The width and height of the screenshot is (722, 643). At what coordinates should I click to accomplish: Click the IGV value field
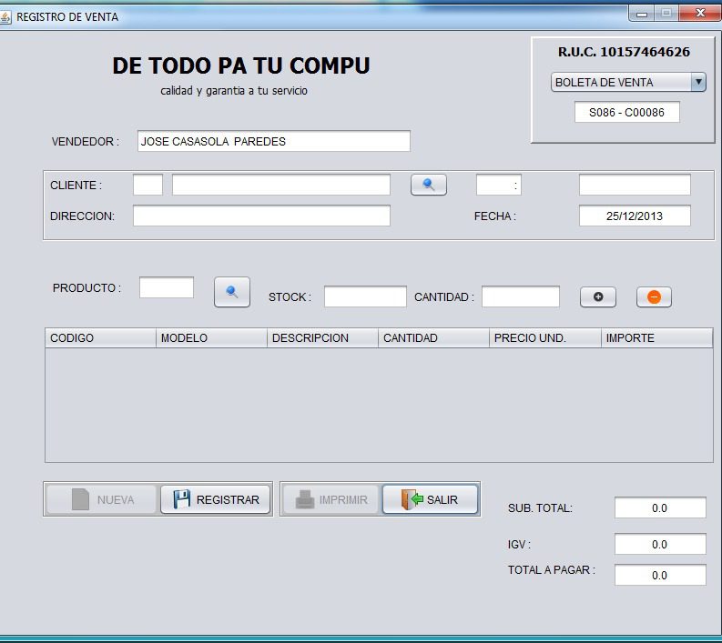[x=660, y=544]
